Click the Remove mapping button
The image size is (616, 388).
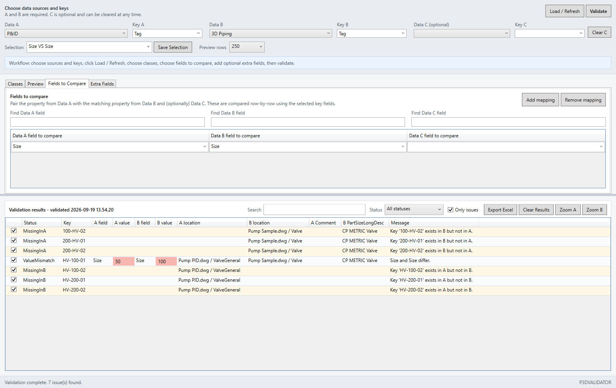click(x=583, y=100)
